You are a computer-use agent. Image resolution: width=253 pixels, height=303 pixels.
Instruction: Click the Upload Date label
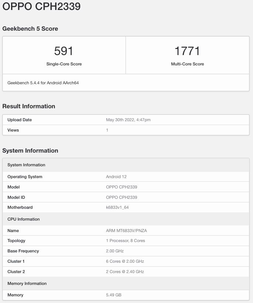coord(20,120)
